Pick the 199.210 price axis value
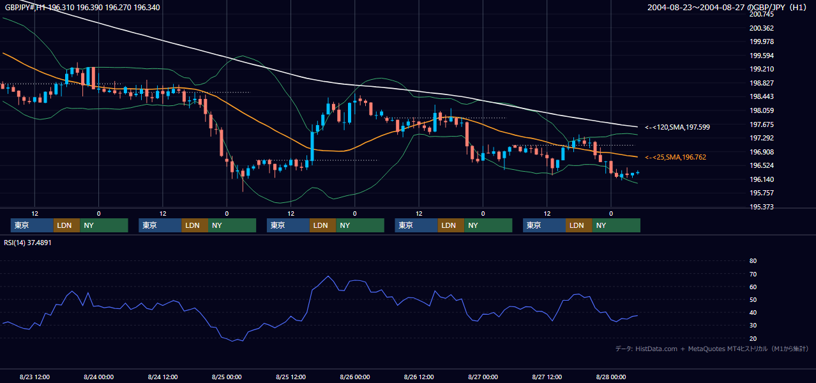Image resolution: width=816 pixels, height=383 pixels. [x=762, y=70]
